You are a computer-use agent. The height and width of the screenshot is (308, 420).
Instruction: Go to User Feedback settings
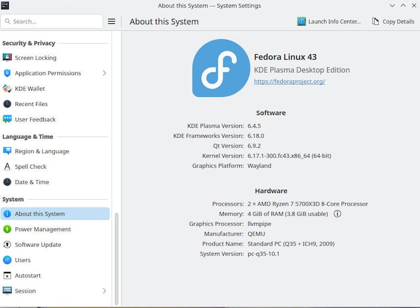[55, 119]
